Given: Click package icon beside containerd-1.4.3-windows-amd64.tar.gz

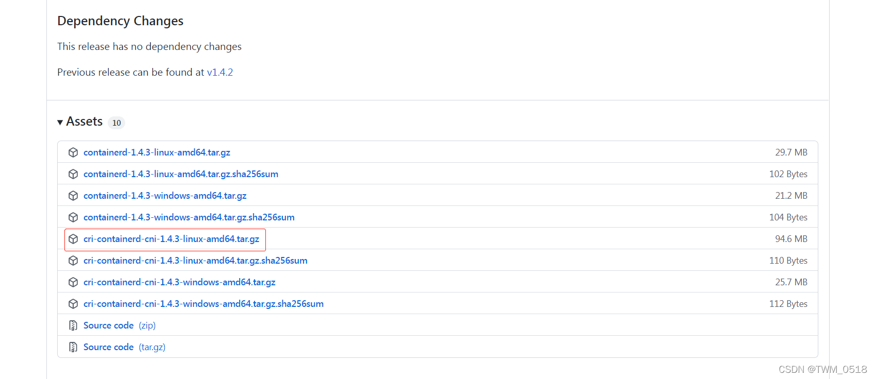Looking at the screenshot, I should point(73,196).
